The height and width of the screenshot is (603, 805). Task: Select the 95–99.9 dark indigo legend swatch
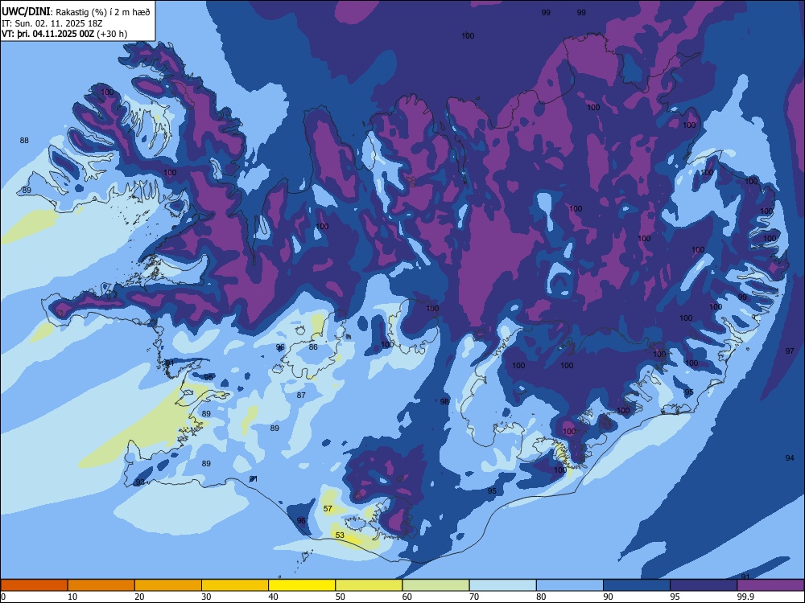click(704, 585)
